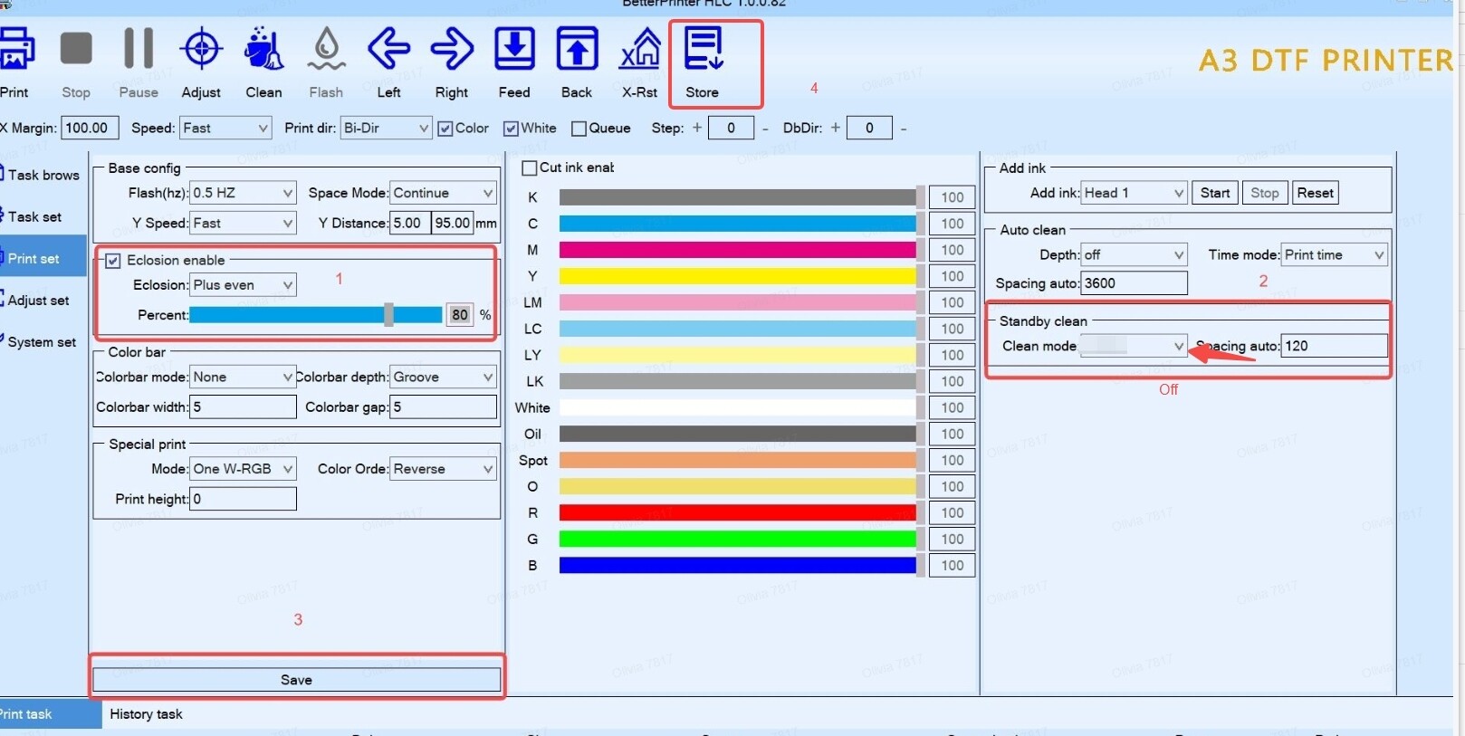Click the Save button
Screen dimensions: 1465x736
(x=296, y=680)
